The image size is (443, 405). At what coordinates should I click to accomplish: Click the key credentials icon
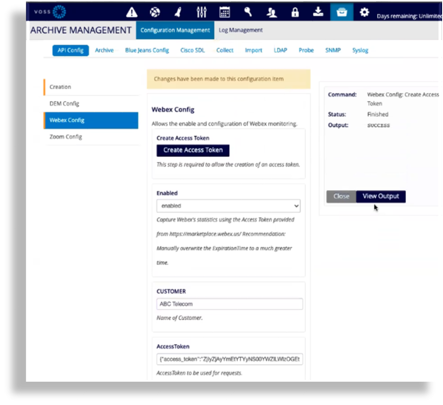[248, 12]
